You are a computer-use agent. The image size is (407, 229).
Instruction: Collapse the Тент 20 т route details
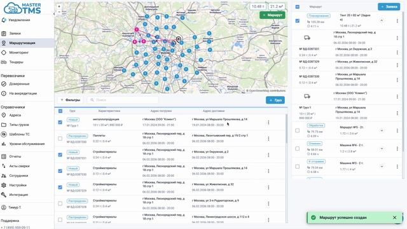click(382, 20)
